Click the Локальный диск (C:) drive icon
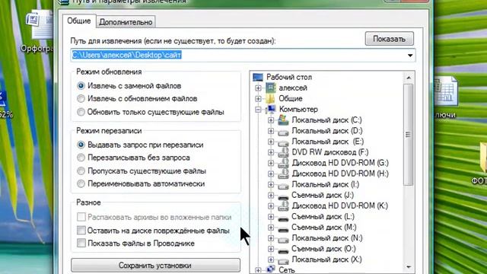Viewport: 487px width, 274px height. pyautogui.click(x=283, y=120)
